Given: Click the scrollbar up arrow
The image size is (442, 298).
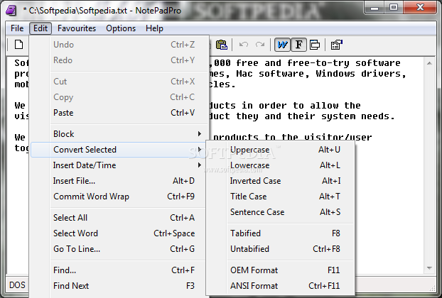Looking at the screenshot, I should pos(429,63).
